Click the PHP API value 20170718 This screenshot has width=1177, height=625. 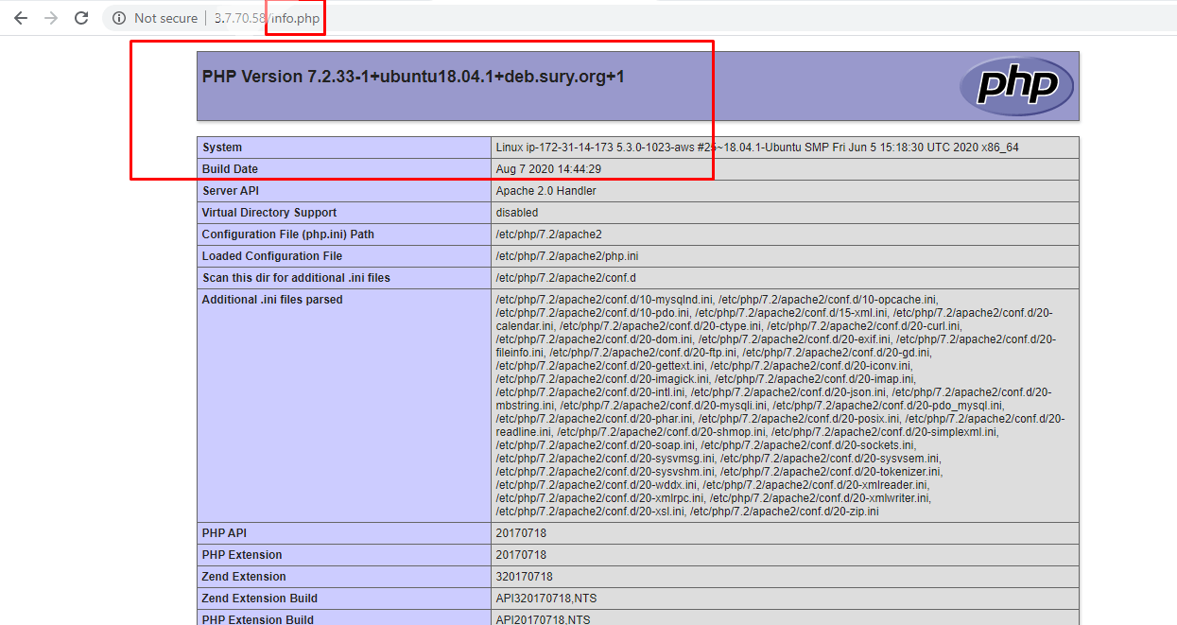pyautogui.click(x=521, y=533)
